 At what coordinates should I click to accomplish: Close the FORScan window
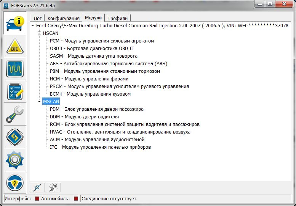click(284, 4)
